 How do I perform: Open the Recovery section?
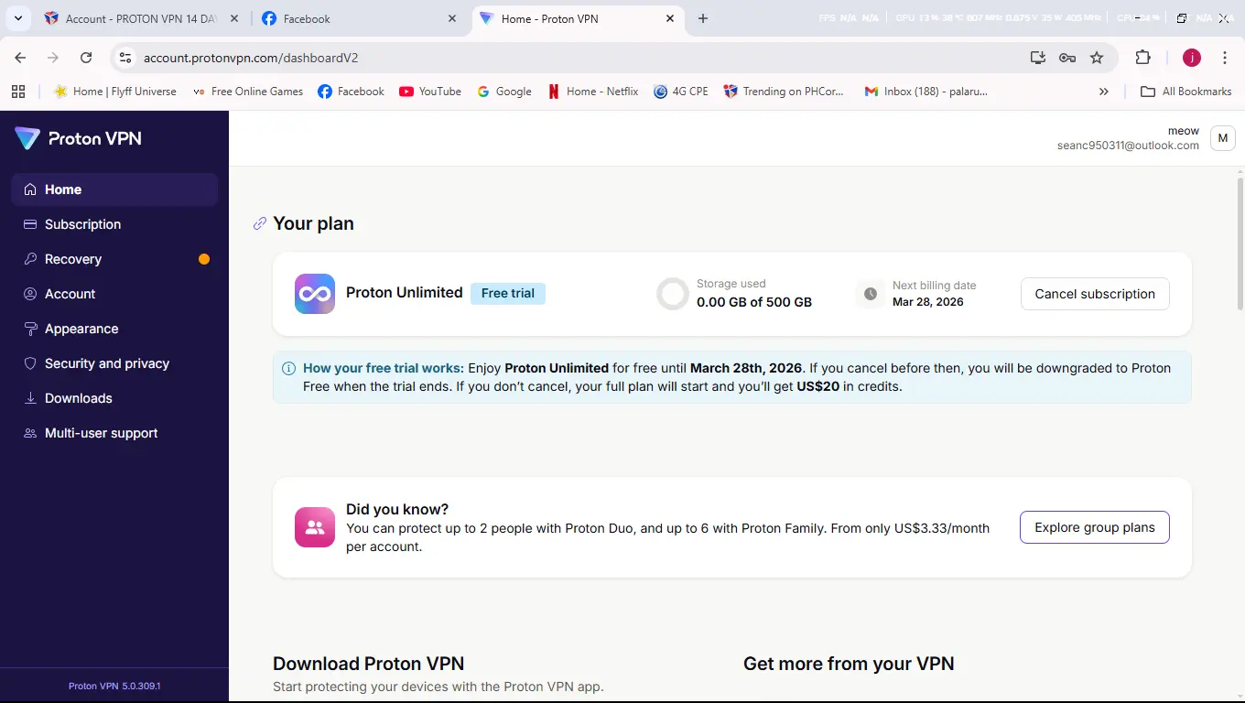(x=114, y=259)
